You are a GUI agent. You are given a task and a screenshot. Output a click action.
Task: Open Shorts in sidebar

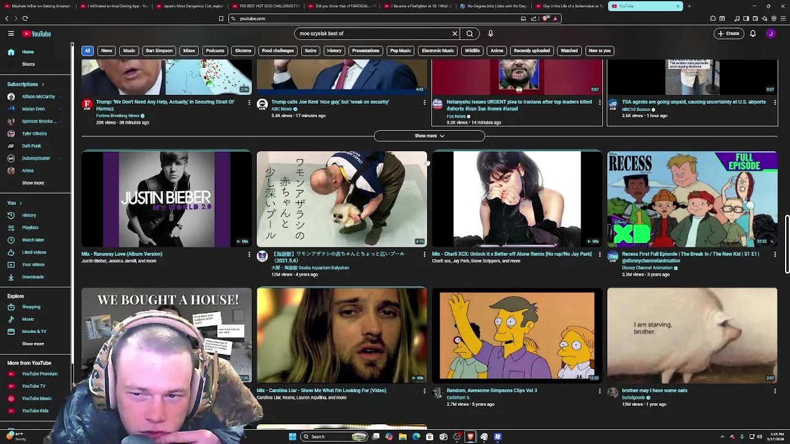36,64
